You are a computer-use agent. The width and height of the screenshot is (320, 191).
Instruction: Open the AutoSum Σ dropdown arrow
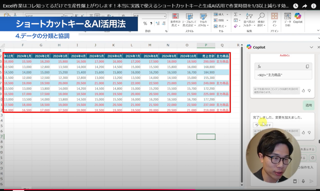[240, 14]
